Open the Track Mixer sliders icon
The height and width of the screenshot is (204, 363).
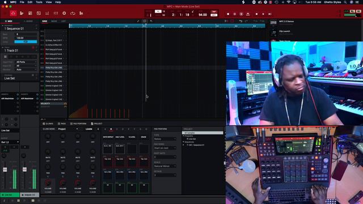tap(56, 14)
